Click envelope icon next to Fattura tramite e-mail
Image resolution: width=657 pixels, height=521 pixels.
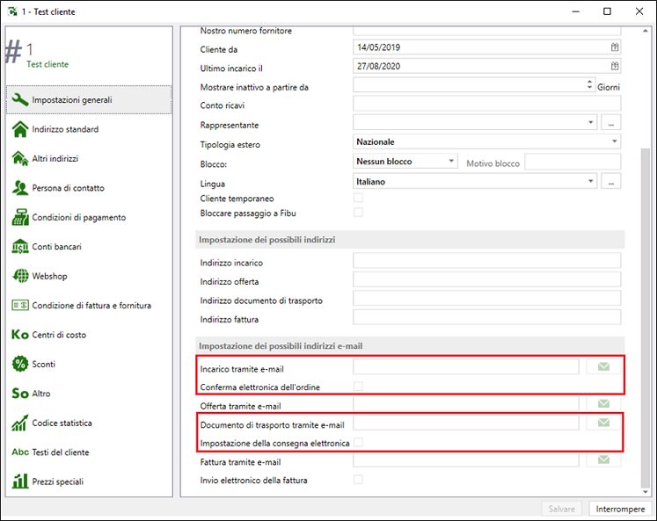[603, 459]
